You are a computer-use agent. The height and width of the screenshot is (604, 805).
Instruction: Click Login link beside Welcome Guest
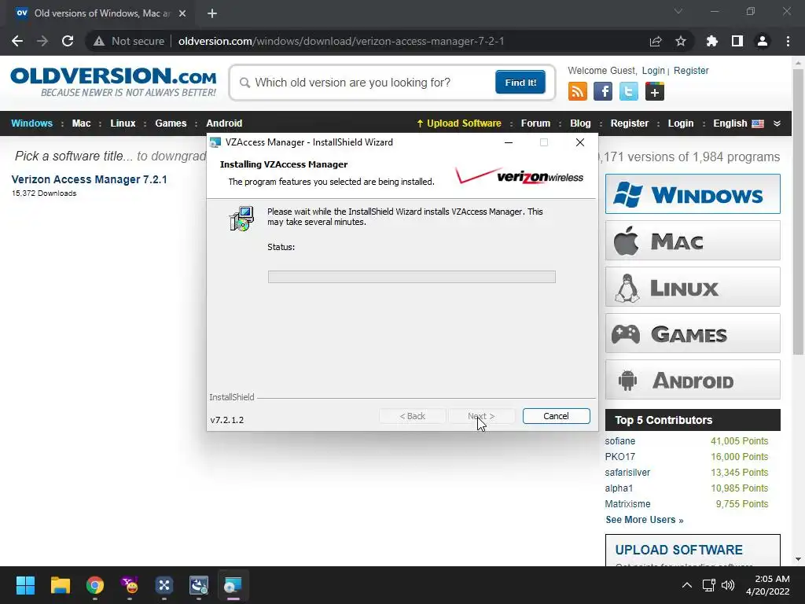coord(653,70)
